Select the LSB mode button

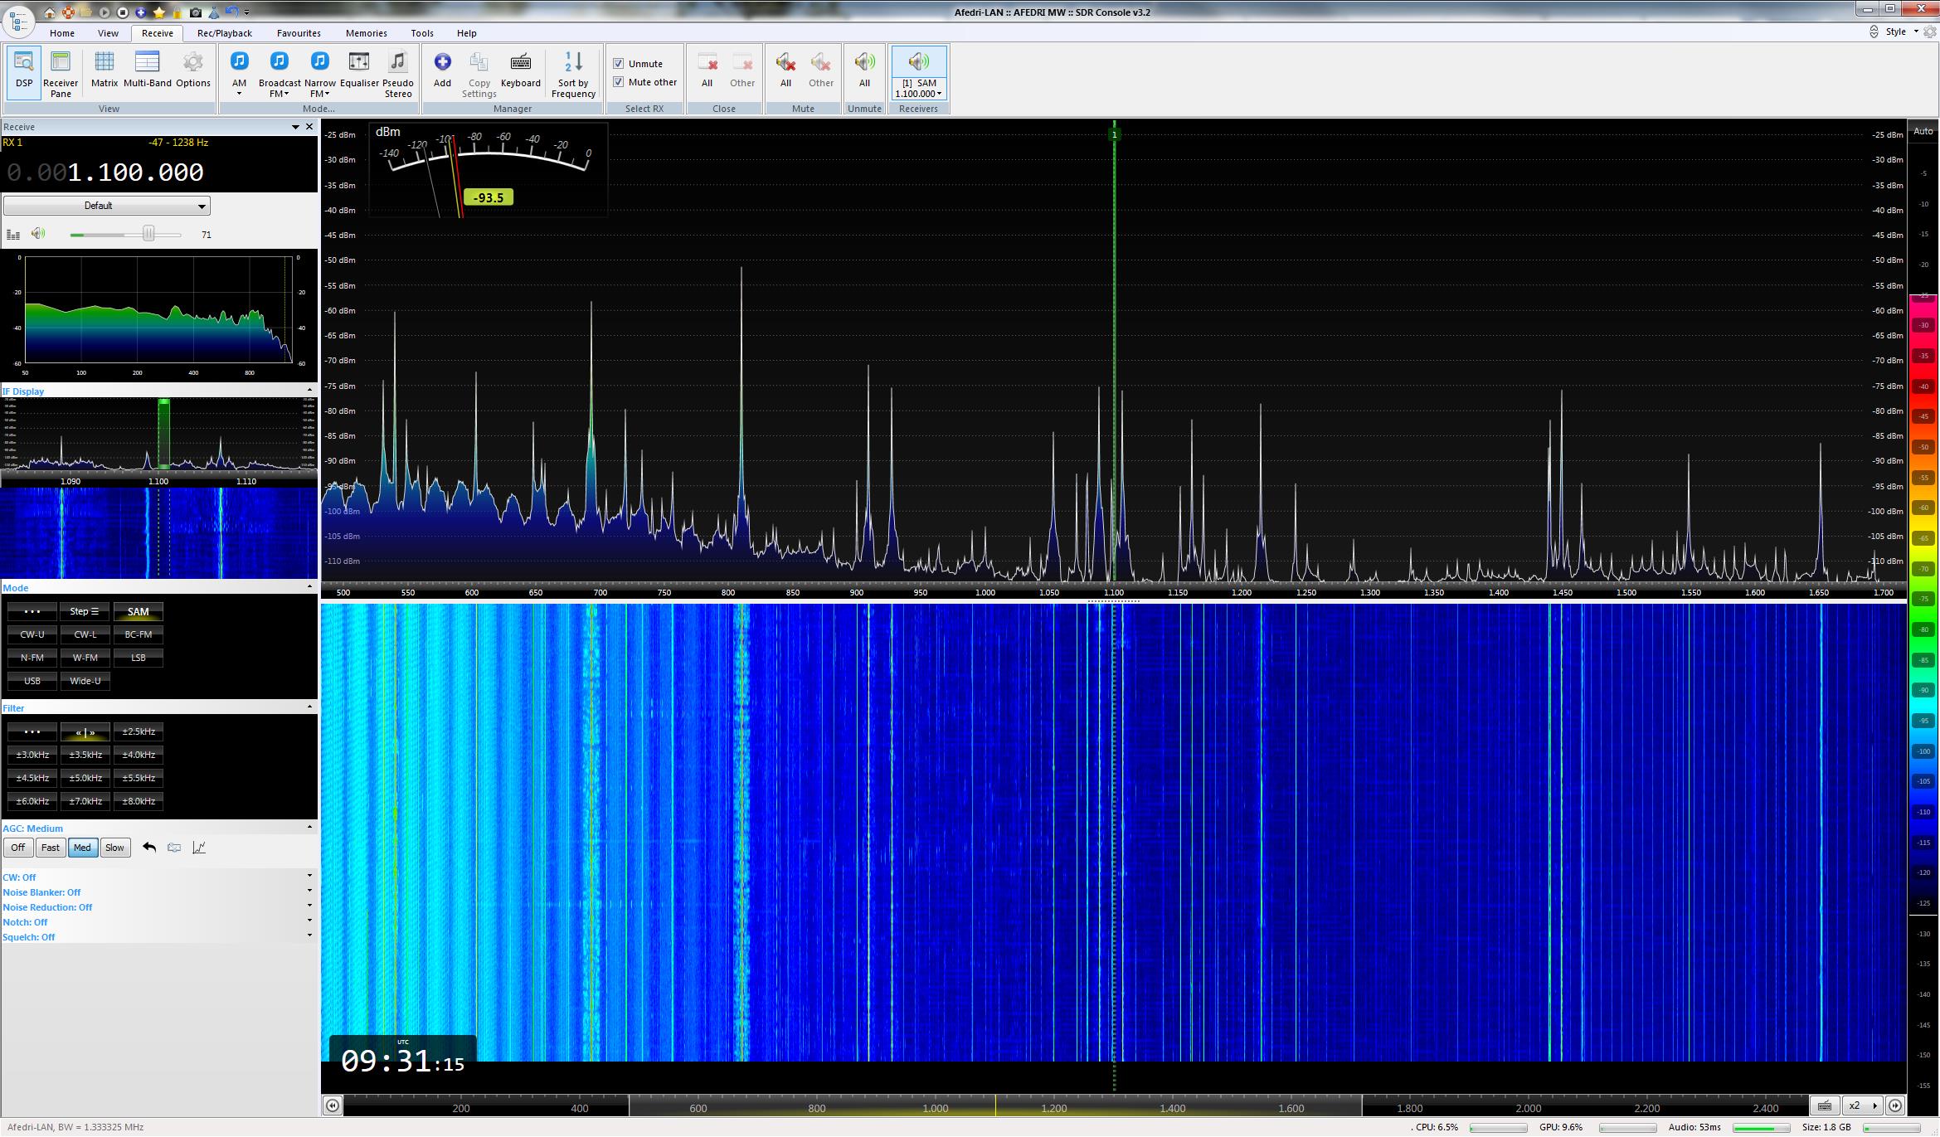coord(139,658)
